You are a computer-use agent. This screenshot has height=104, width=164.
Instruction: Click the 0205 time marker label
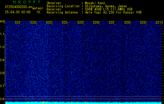coord(81,22)
